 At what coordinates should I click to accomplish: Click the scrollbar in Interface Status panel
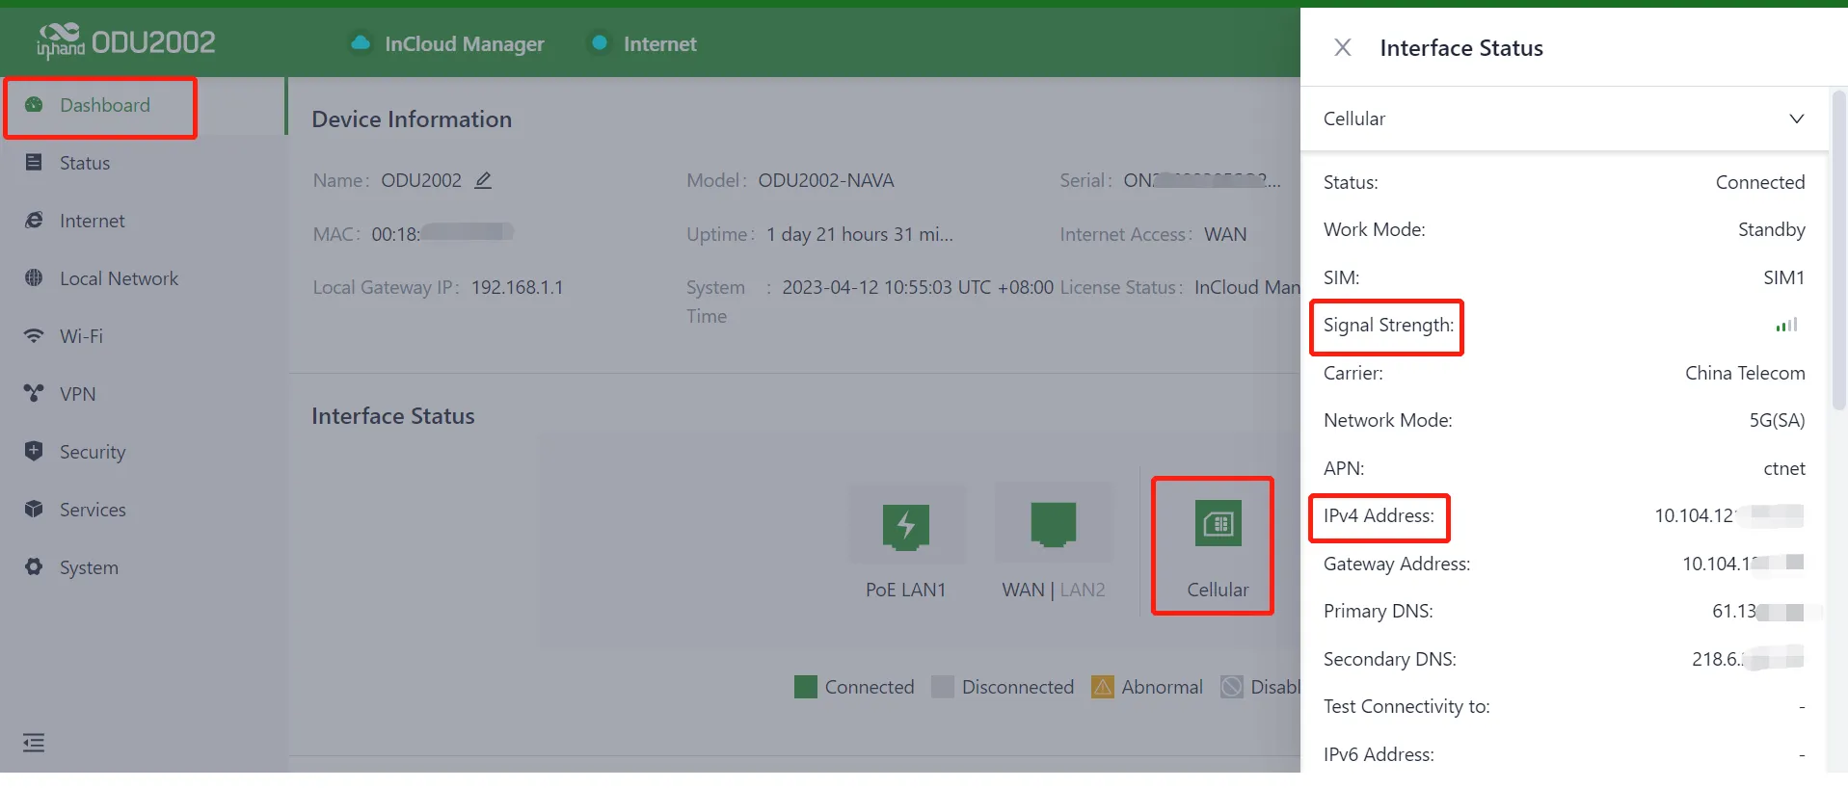tap(1838, 250)
